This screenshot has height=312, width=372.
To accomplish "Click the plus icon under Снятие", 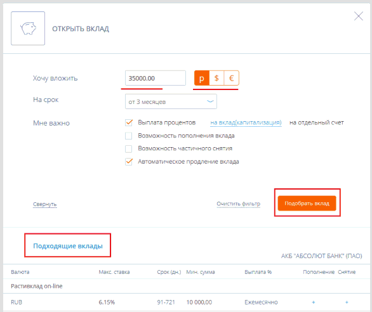I will point(347,302).
